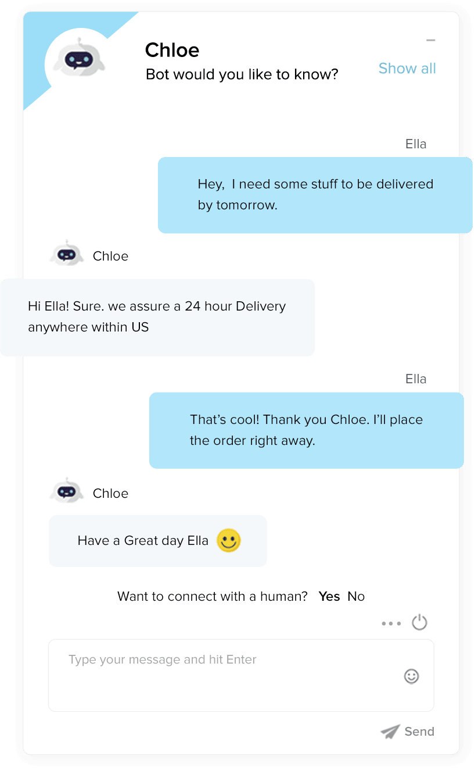Click Chloe's small avatar above Great day message

(67, 491)
